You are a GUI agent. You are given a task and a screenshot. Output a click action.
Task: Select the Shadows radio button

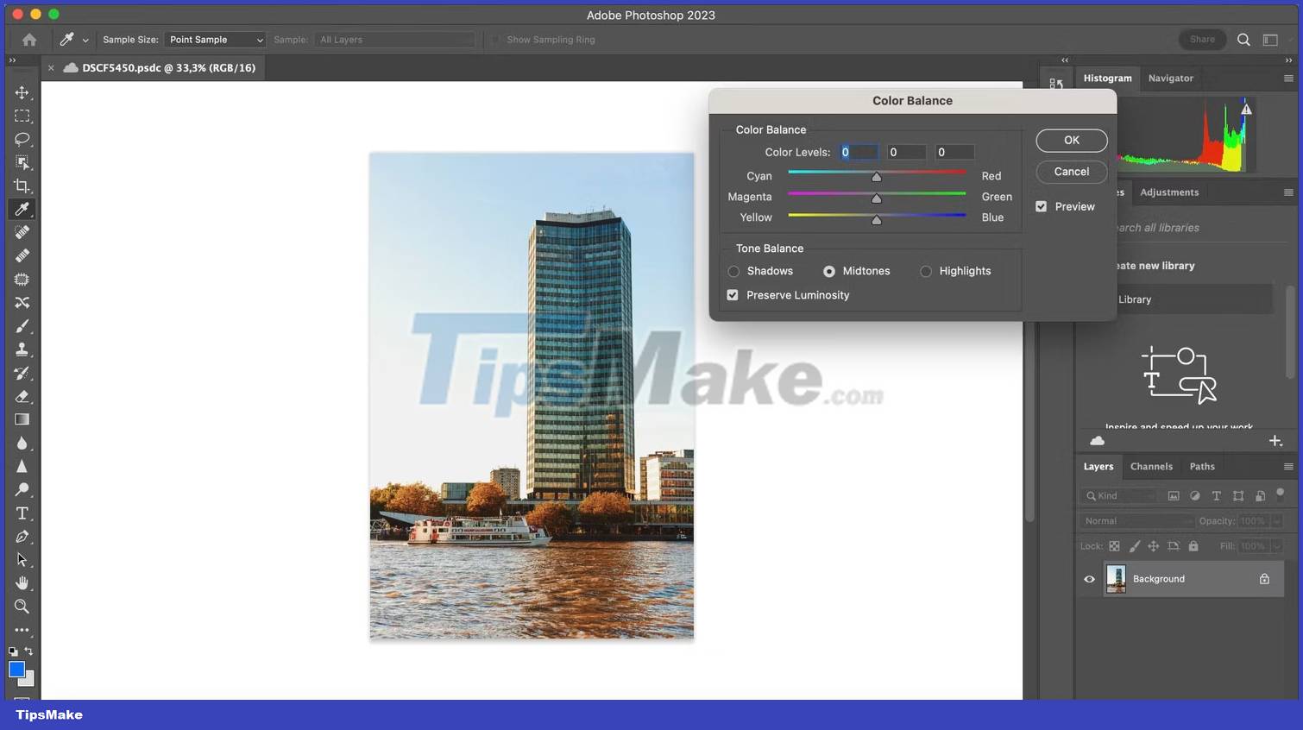[x=733, y=271]
